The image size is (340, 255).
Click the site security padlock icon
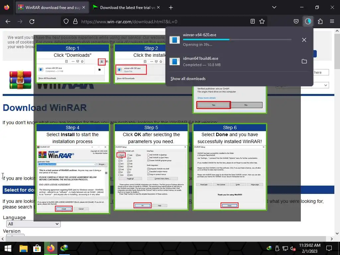[75, 22]
